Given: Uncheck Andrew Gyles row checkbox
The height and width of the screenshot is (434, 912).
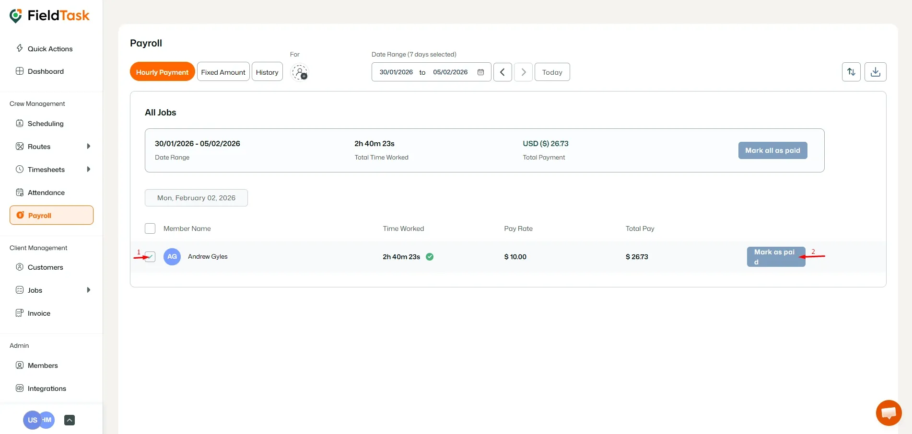Looking at the screenshot, I should tap(150, 257).
